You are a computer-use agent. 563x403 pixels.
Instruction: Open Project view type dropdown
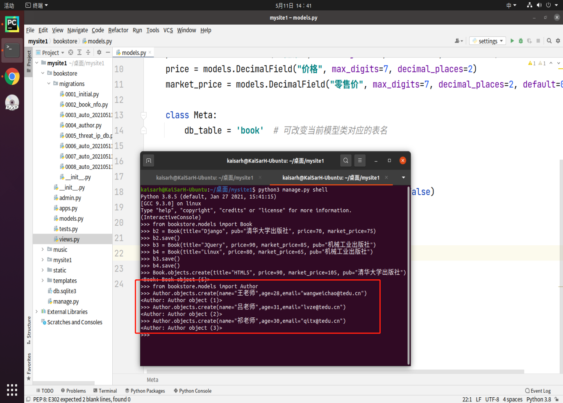coord(50,52)
